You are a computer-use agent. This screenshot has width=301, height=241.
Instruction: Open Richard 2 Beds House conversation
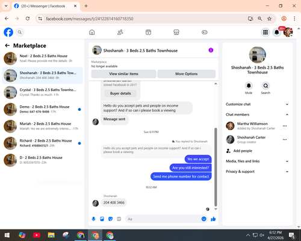click(x=42, y=143)
